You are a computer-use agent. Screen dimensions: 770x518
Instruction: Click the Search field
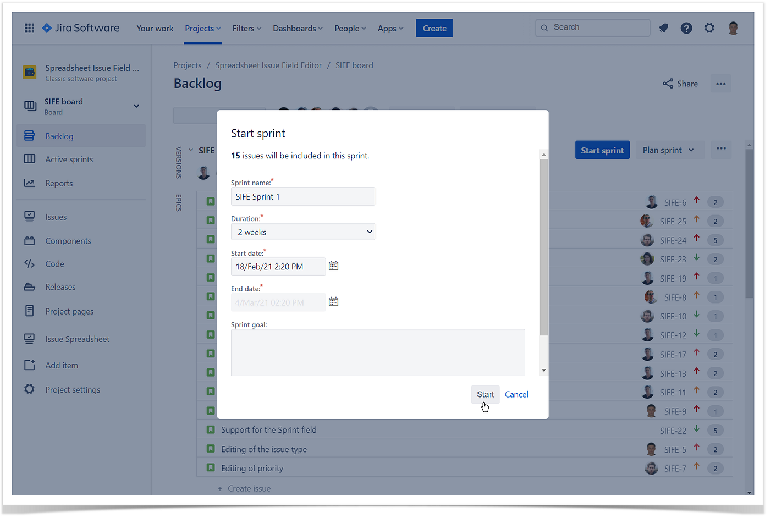point(593,27)
